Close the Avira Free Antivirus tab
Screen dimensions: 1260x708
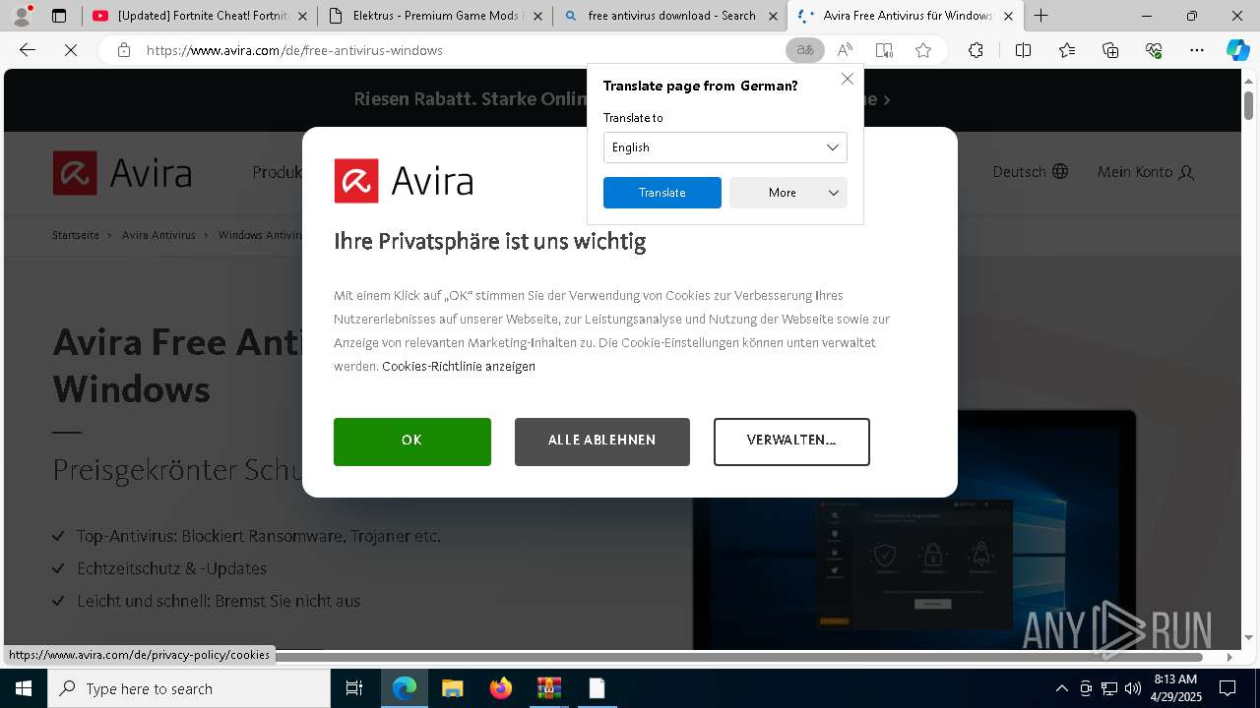pyautogui.click(x=1008, y=16)
